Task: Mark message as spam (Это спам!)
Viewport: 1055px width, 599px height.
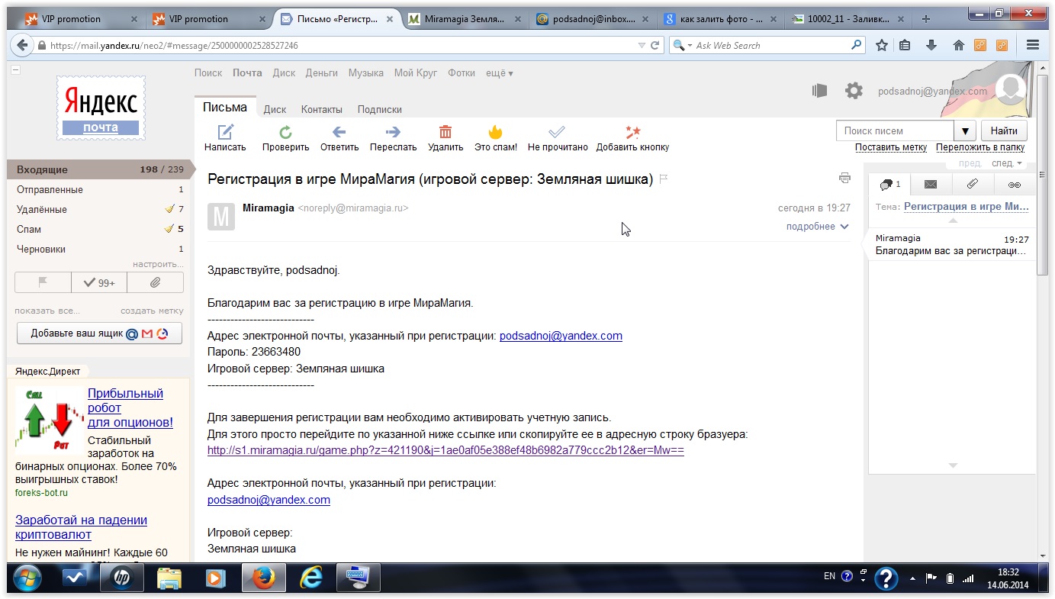Action: (x=496, y=138)
